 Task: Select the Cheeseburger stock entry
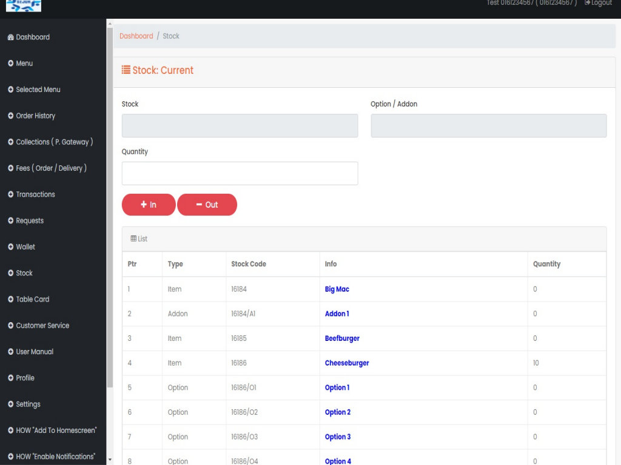pyautogui.click(x=347, y=363)
